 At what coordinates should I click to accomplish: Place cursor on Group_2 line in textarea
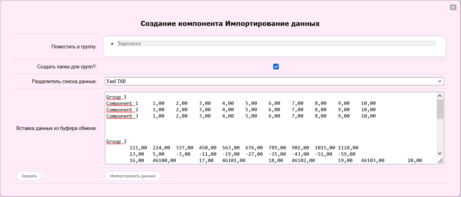[116, 141]
